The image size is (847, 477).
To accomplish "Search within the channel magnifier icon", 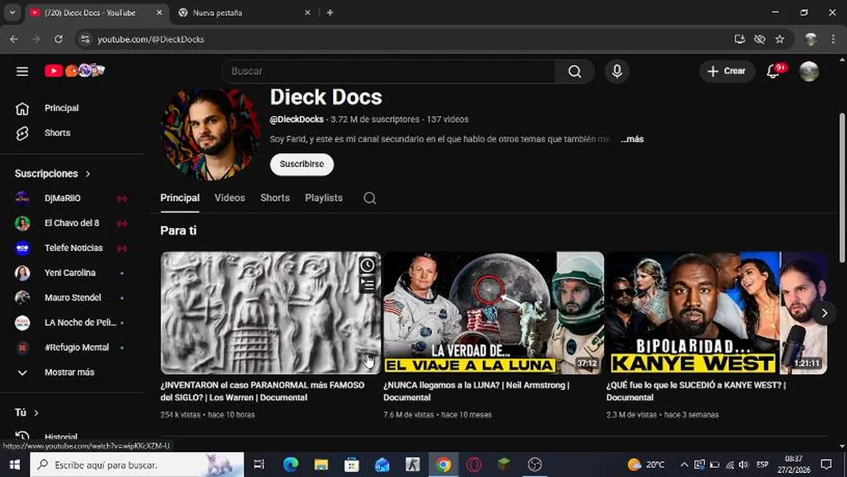I will pos(370,198).
